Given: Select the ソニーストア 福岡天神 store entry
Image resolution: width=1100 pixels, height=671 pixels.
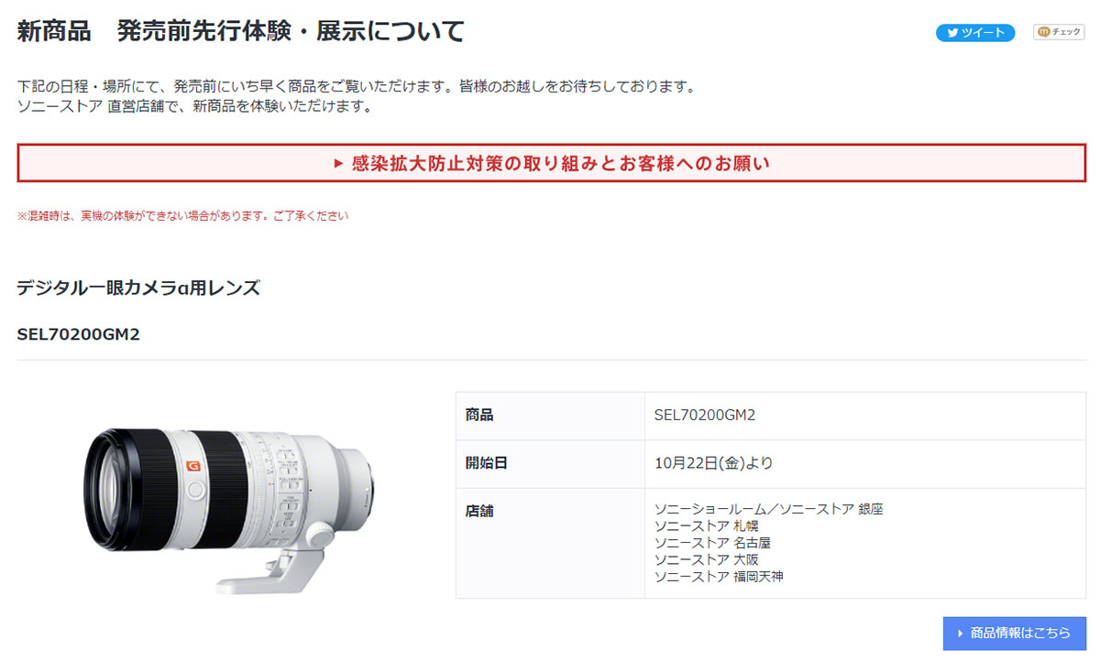Looking at the screenshot, I should (x=719, y=577).
